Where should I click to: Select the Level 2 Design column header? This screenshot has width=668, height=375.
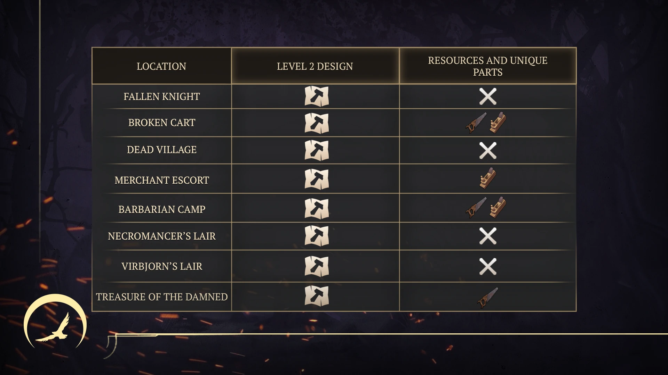point(315,66)
